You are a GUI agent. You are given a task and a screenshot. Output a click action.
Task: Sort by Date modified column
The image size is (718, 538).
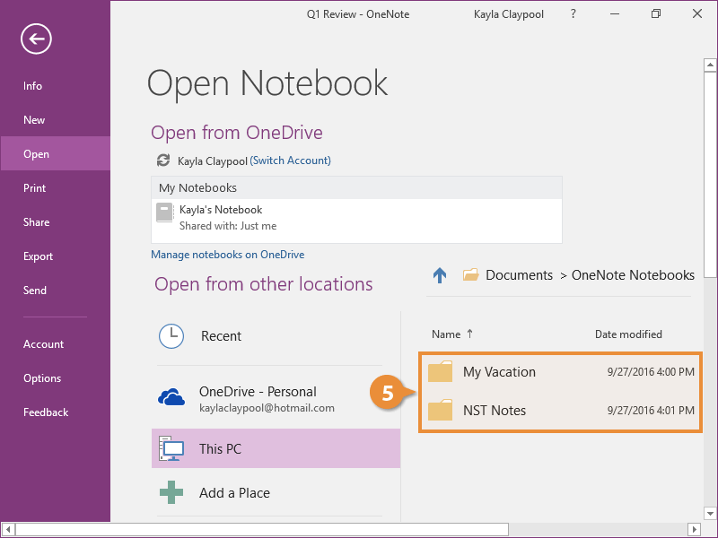coord(628,334)
